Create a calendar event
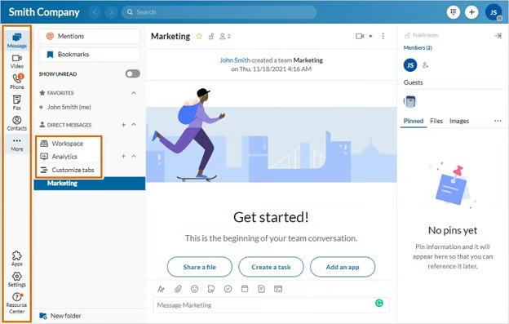 pos(245,289)
